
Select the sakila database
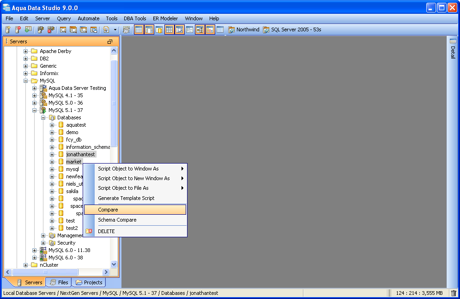point(72,191)
